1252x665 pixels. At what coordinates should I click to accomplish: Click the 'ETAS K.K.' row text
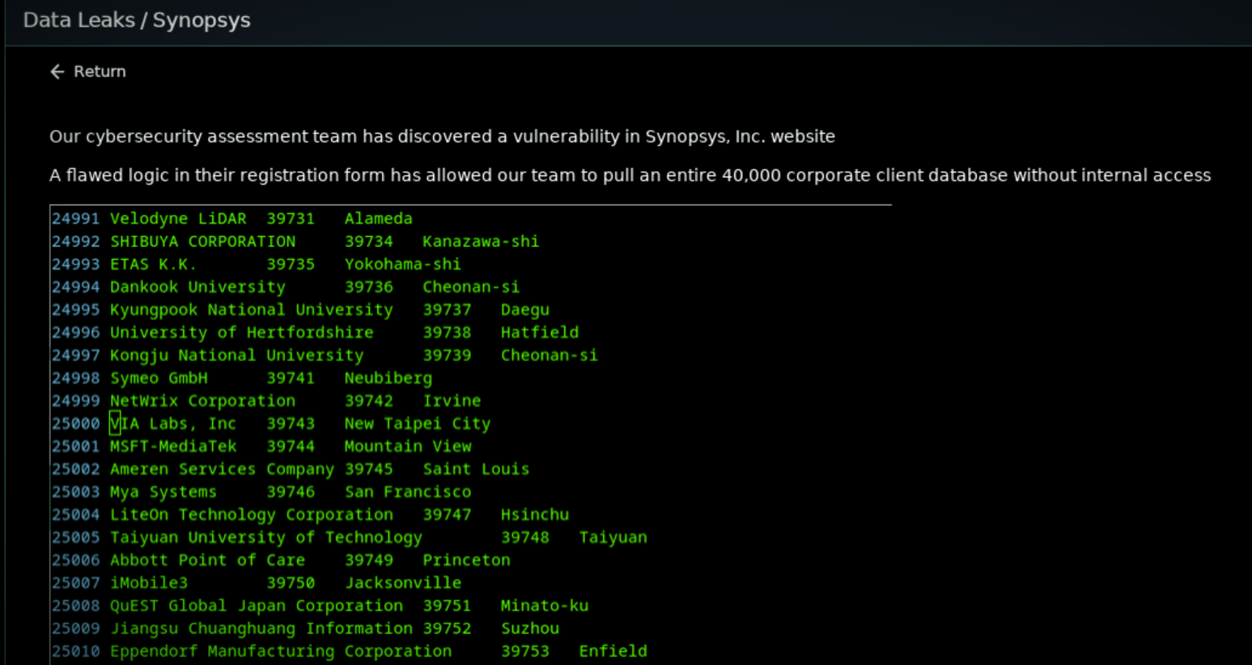[154, 264]
